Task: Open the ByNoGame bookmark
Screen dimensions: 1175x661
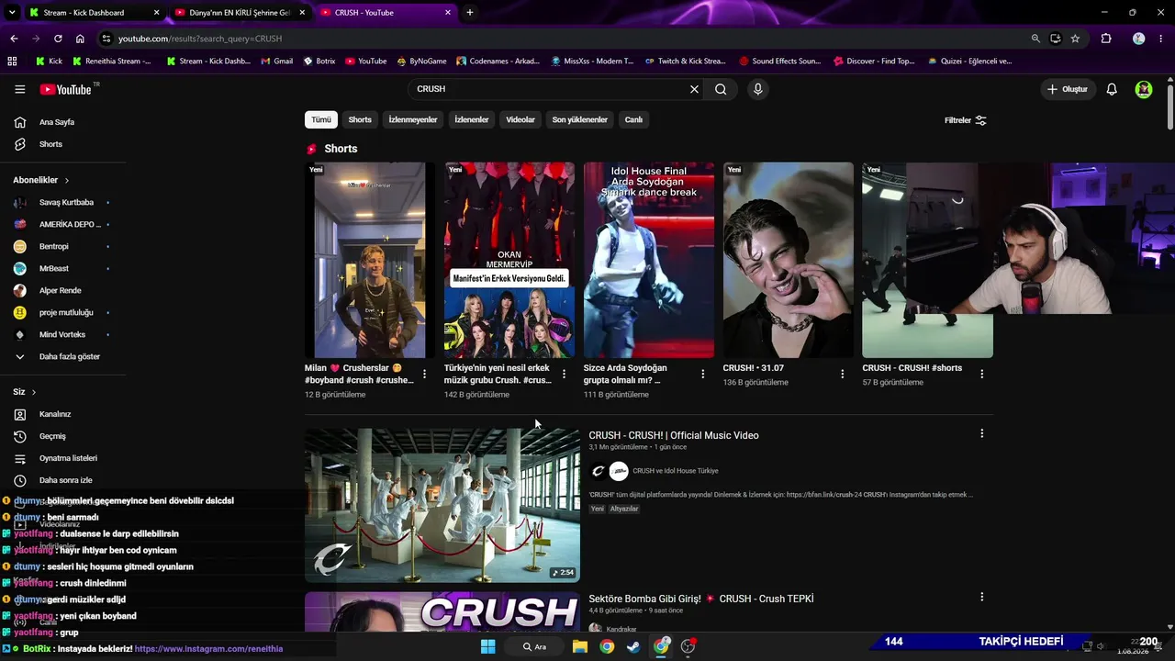Action: pos(421,62)
